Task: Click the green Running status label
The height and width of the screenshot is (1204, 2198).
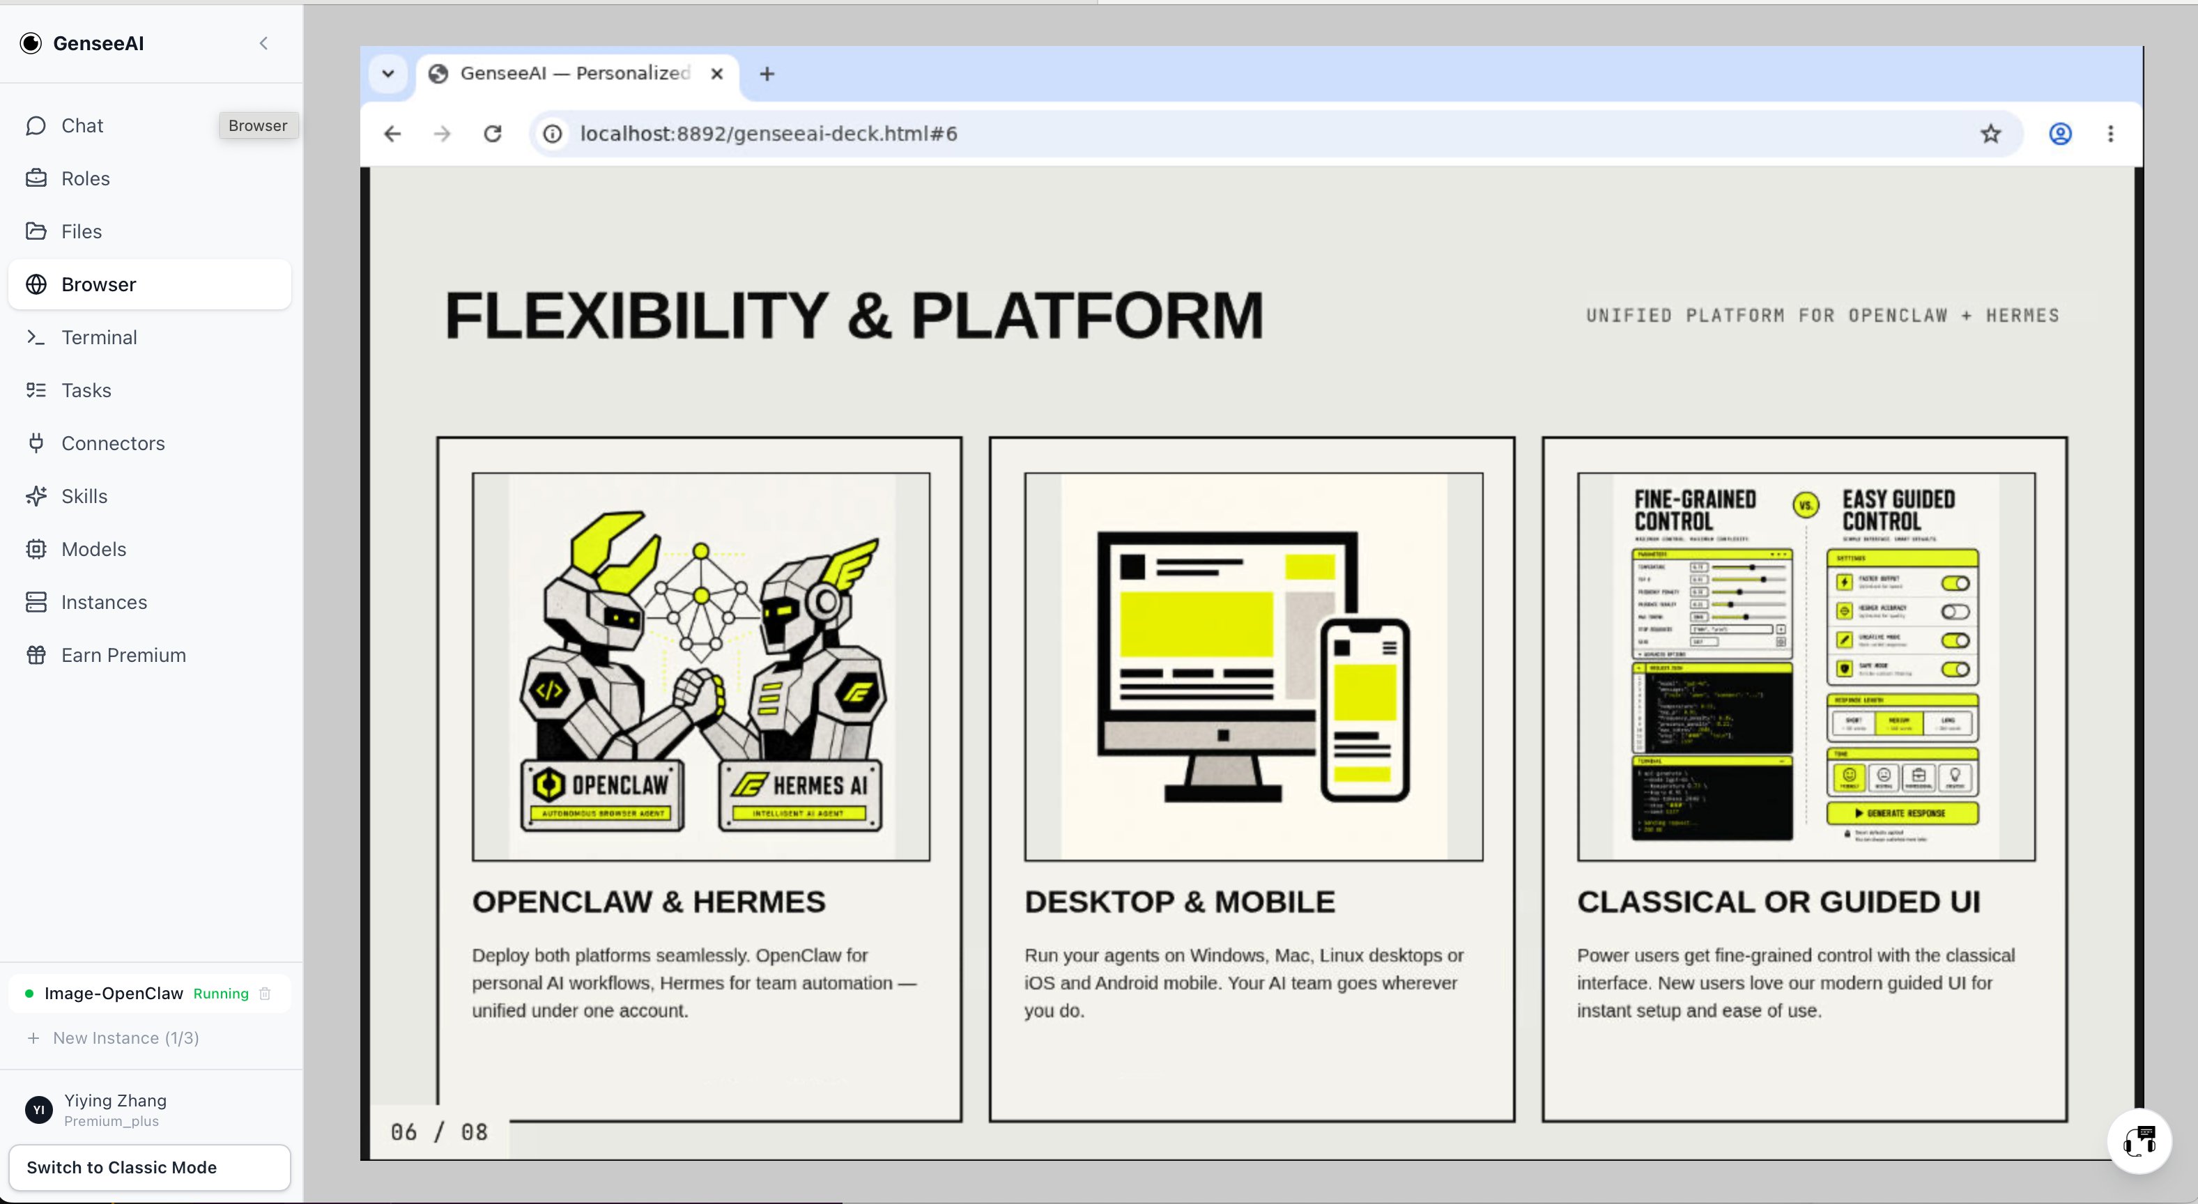Action: pyautogui.click(x=221, y=994)
